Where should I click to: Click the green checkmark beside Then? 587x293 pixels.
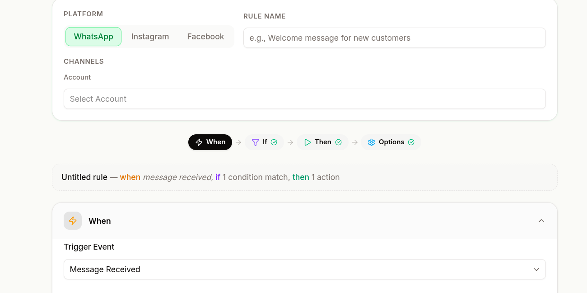(339, 142)
